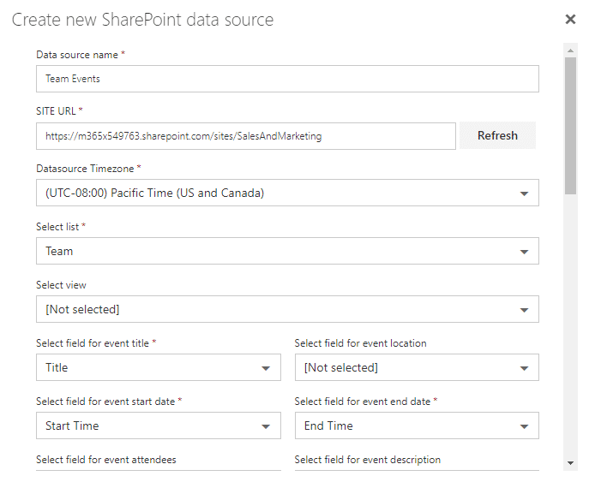Click the 'Select field for event location' label
The image size is (589, 482).
click(x=361, y=343)
